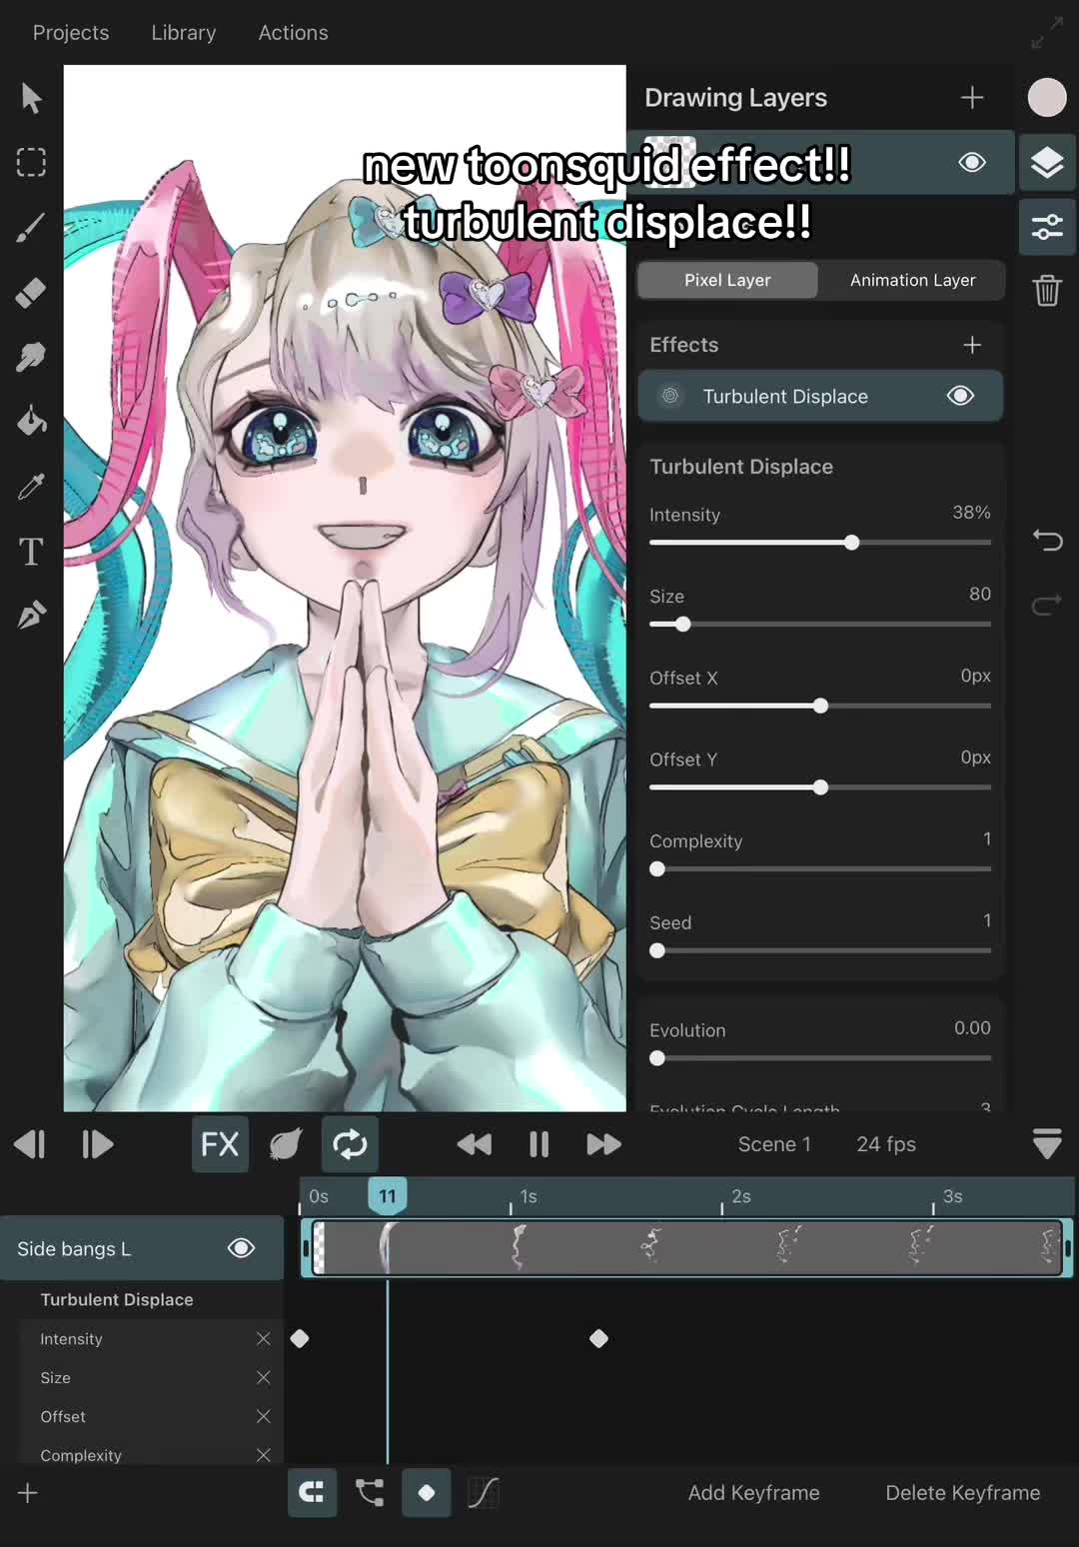Remove Offset keyframe track
The height and width of the screenshot is (1547, 1079).
click(x=264, y=1416)
